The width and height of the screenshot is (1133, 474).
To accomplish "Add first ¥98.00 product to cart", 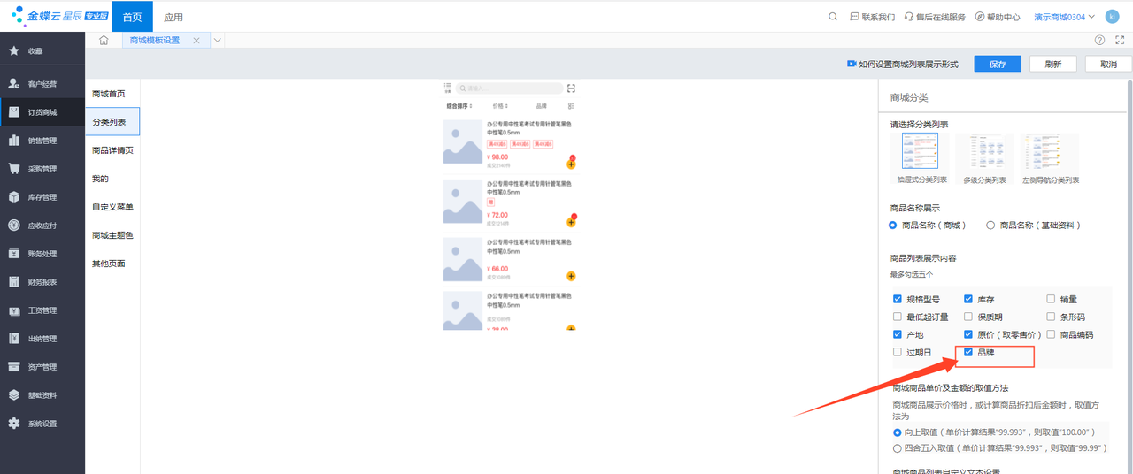I will click(x=571, y=164).
